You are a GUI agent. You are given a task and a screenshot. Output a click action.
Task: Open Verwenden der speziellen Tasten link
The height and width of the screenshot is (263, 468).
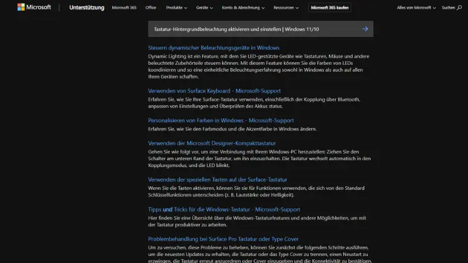point(217,179)
